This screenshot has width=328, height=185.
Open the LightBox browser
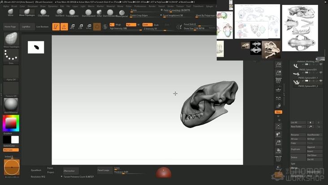[26, 27]
